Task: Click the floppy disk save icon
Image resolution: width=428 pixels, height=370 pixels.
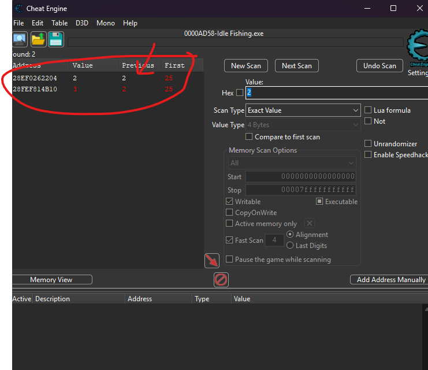Action: pos(55,39)
